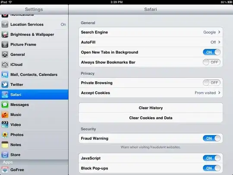Select Notes label in sidebar
233x175 pixels.
pos(16,145)
